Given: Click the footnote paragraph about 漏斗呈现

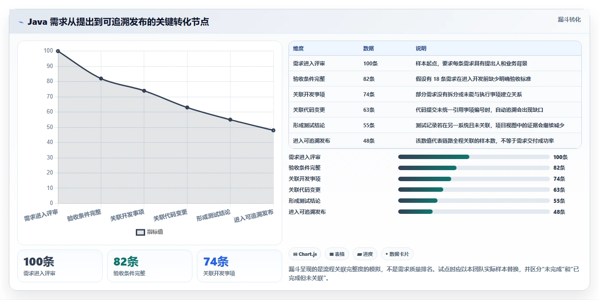Looking at the screenshot, I should [x=434, y=274].
